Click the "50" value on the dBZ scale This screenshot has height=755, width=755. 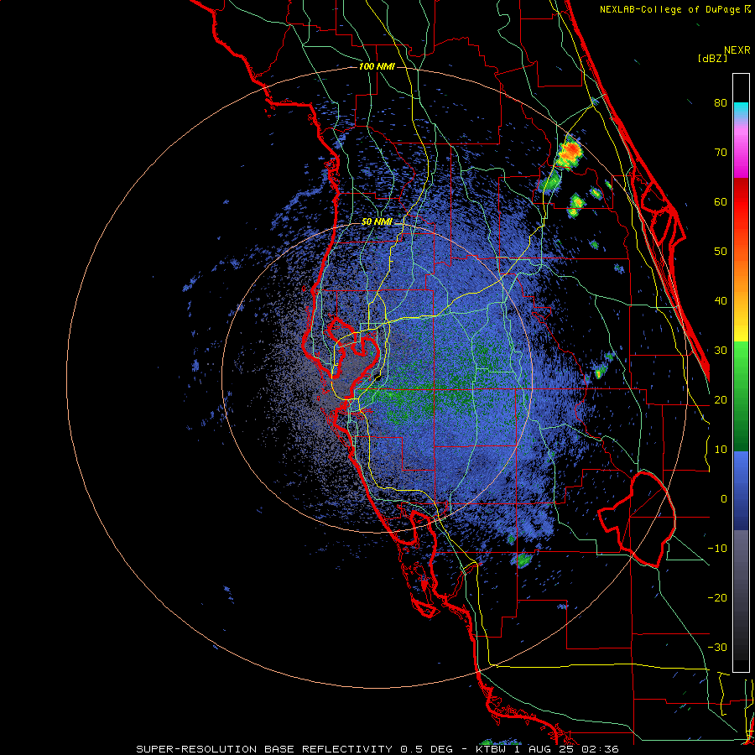point(721,252)
